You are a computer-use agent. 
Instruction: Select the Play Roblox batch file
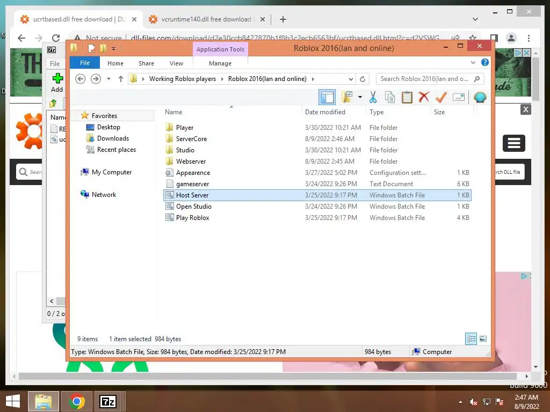click(x=317, y=218)
